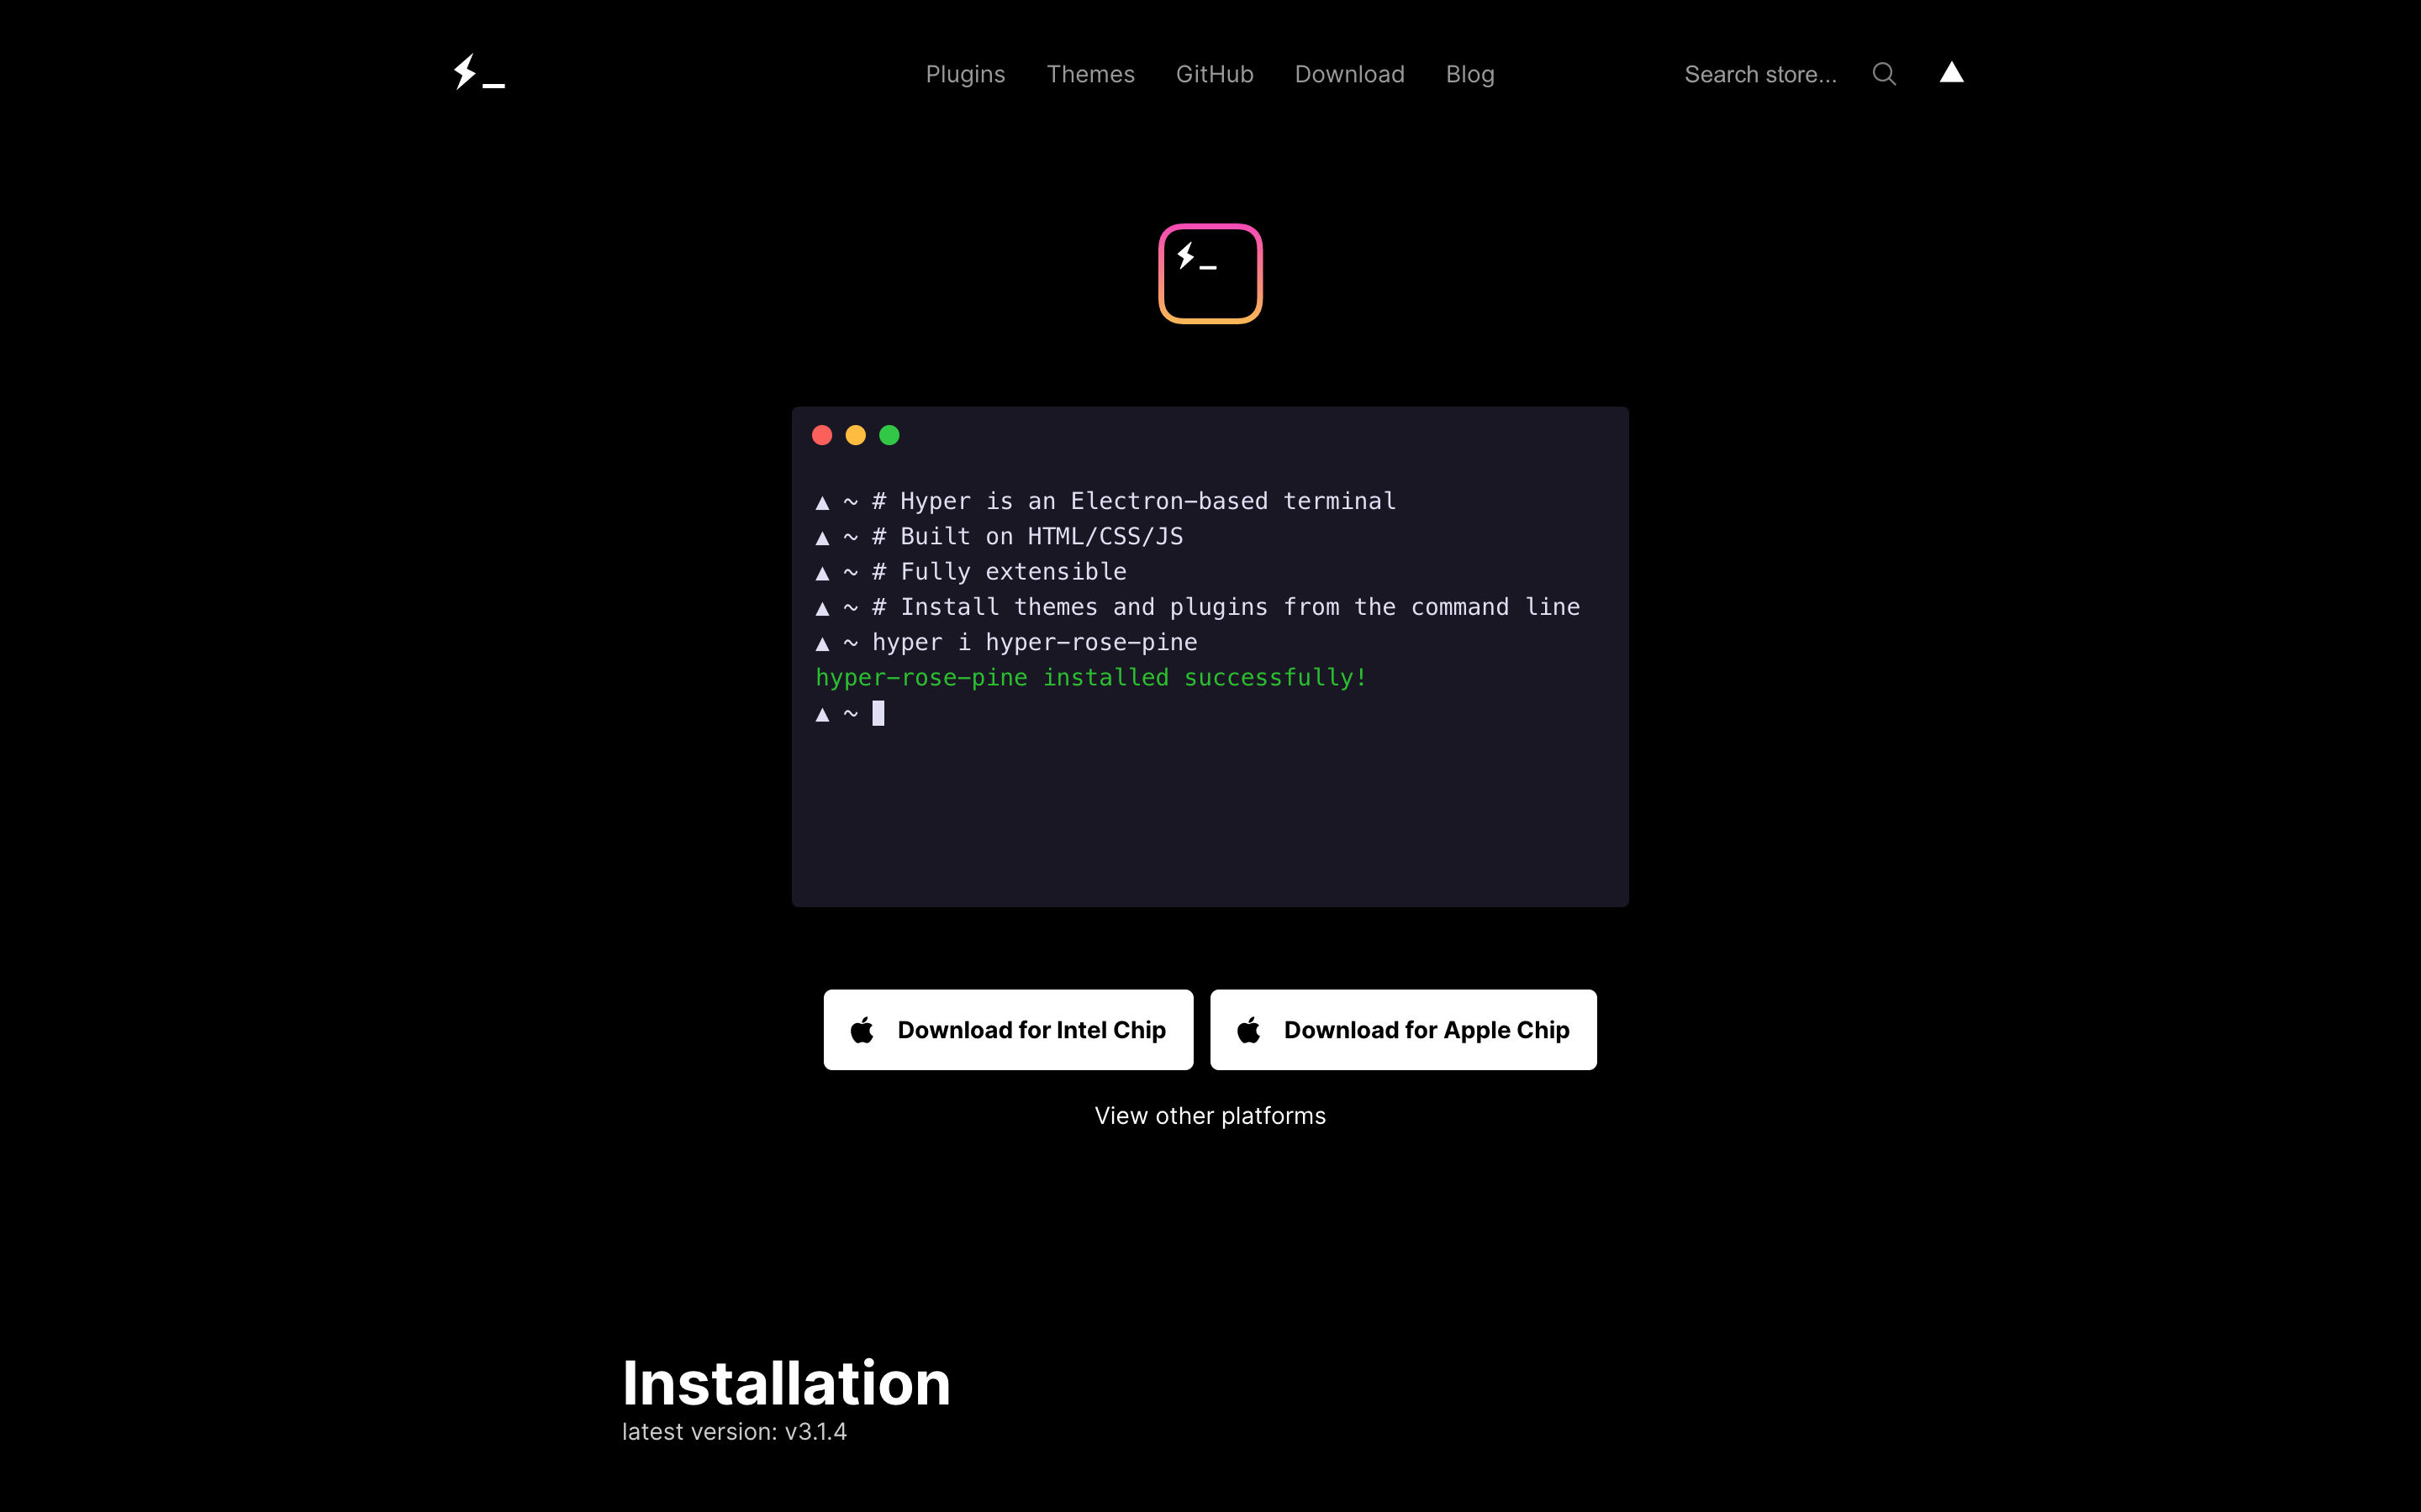Click the latest version: v3.1.4 text
2421x1512 pixels.
[x=733, y=1432]
